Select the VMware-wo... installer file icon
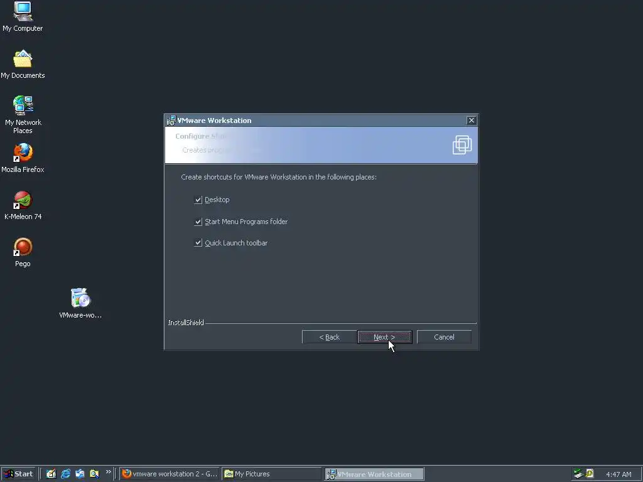The image size is (643, 482). click(80, 303)
